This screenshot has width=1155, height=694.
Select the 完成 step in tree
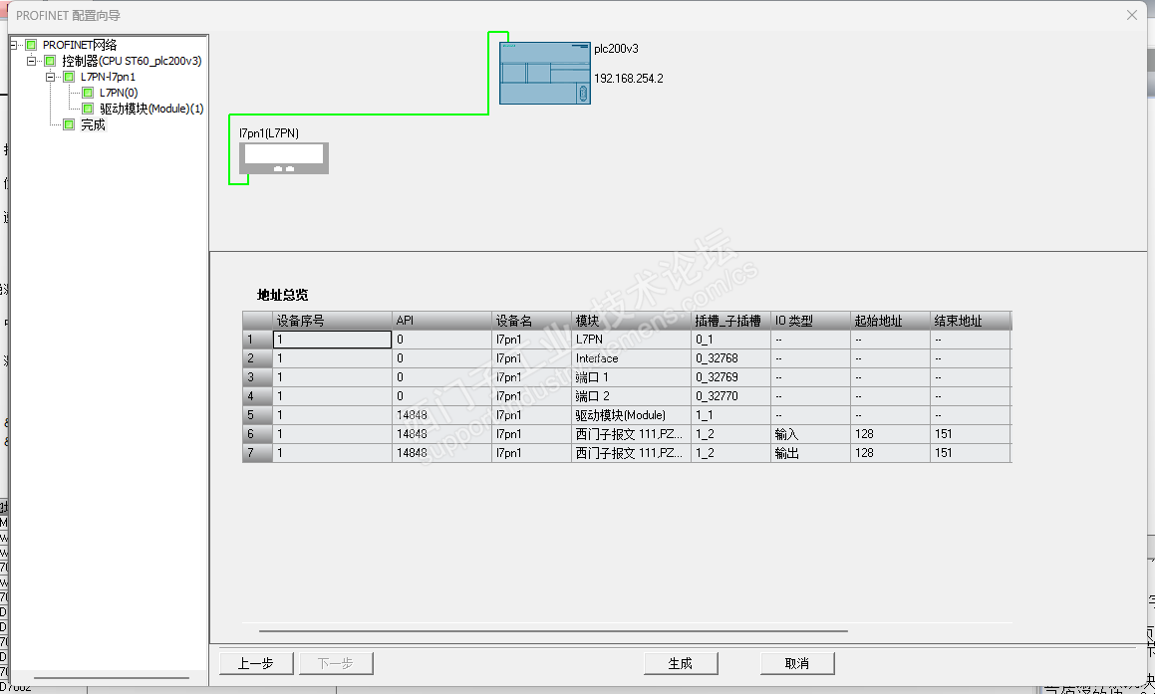(93, 124)
